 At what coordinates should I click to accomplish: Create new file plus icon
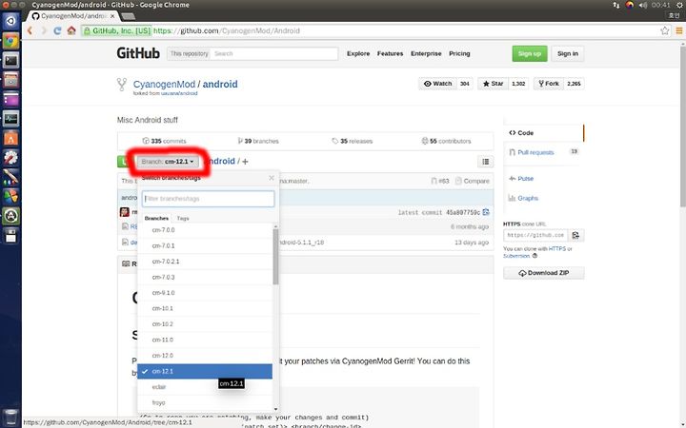pos(245,162)
